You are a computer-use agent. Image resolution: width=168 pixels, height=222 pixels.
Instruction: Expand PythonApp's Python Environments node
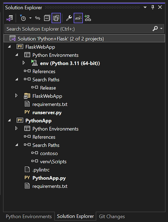(16, 128)
